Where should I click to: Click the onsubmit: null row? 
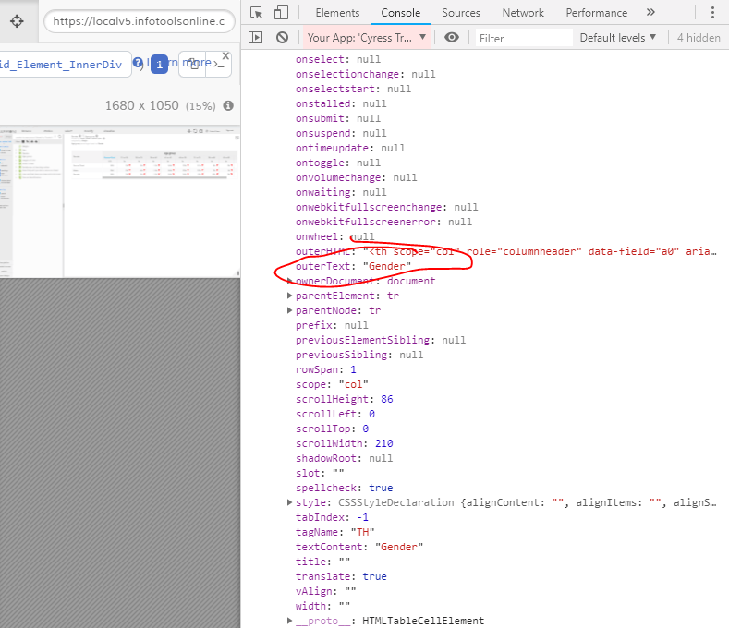(338, 118)
